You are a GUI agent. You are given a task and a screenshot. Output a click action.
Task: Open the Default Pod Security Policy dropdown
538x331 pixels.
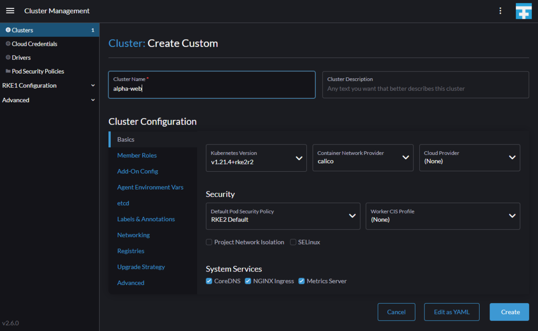pos(283,216)
